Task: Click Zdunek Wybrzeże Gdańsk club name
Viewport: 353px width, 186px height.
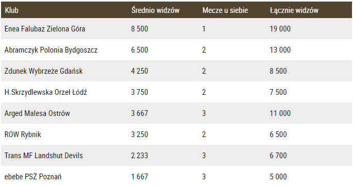Action: point(43,71)
